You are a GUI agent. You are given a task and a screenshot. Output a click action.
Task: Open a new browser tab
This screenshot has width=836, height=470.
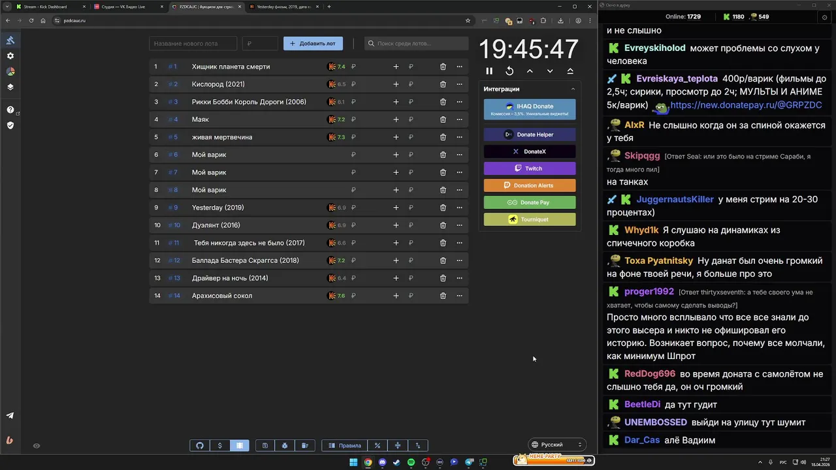pyautogui.click(x=329, y=7)
